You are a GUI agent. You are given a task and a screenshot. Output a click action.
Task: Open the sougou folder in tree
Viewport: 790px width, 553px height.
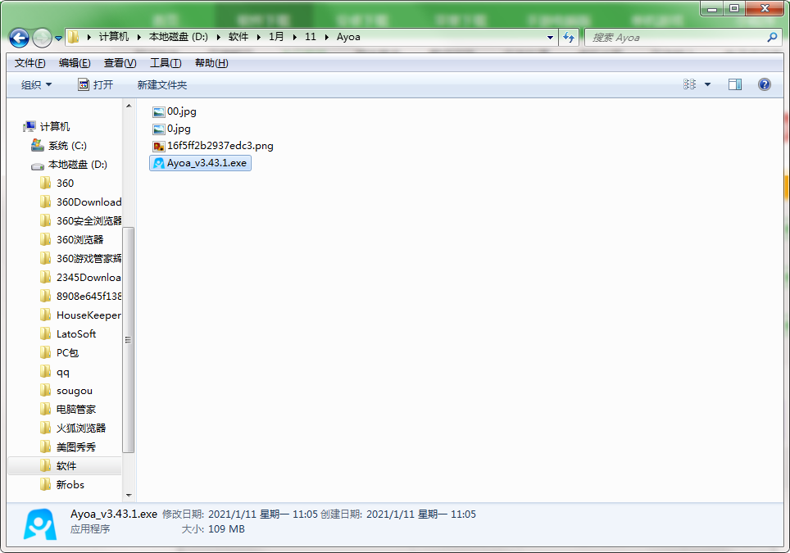66,390
